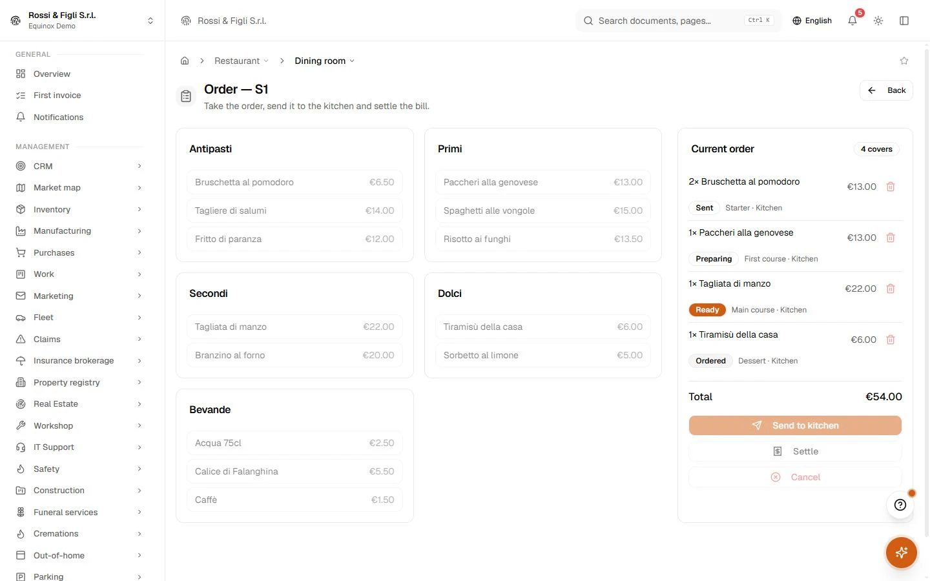The image size is (930, 581).
Task: Cancel the current order
Action: coord(795,477)
